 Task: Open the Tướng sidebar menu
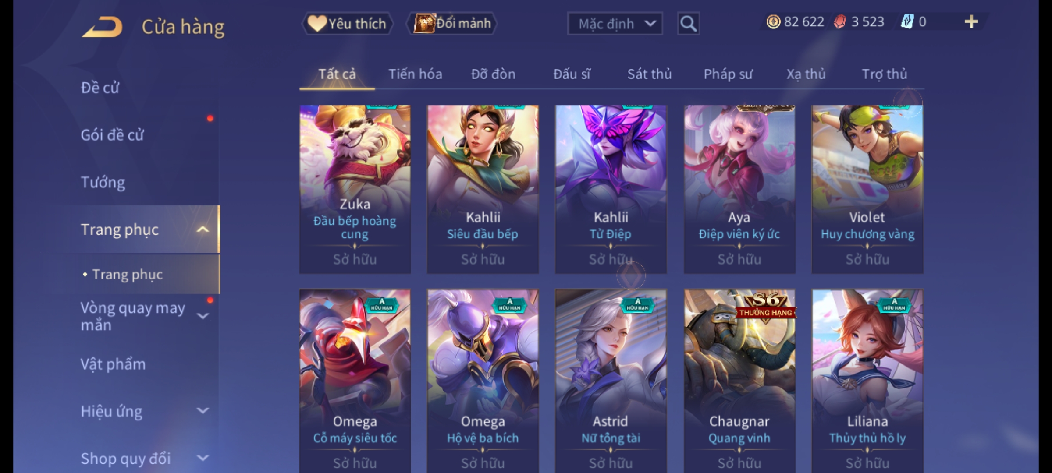(x=103, y=182)
